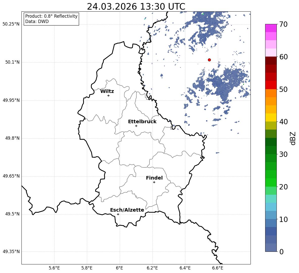Click the 50 value on colorbar

tap(283, 89)
